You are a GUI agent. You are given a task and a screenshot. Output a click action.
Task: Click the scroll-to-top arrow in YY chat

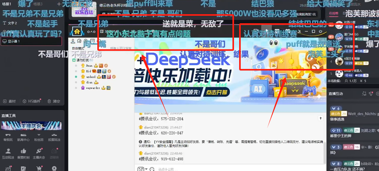pyautogui.click(x=321, y=118)
